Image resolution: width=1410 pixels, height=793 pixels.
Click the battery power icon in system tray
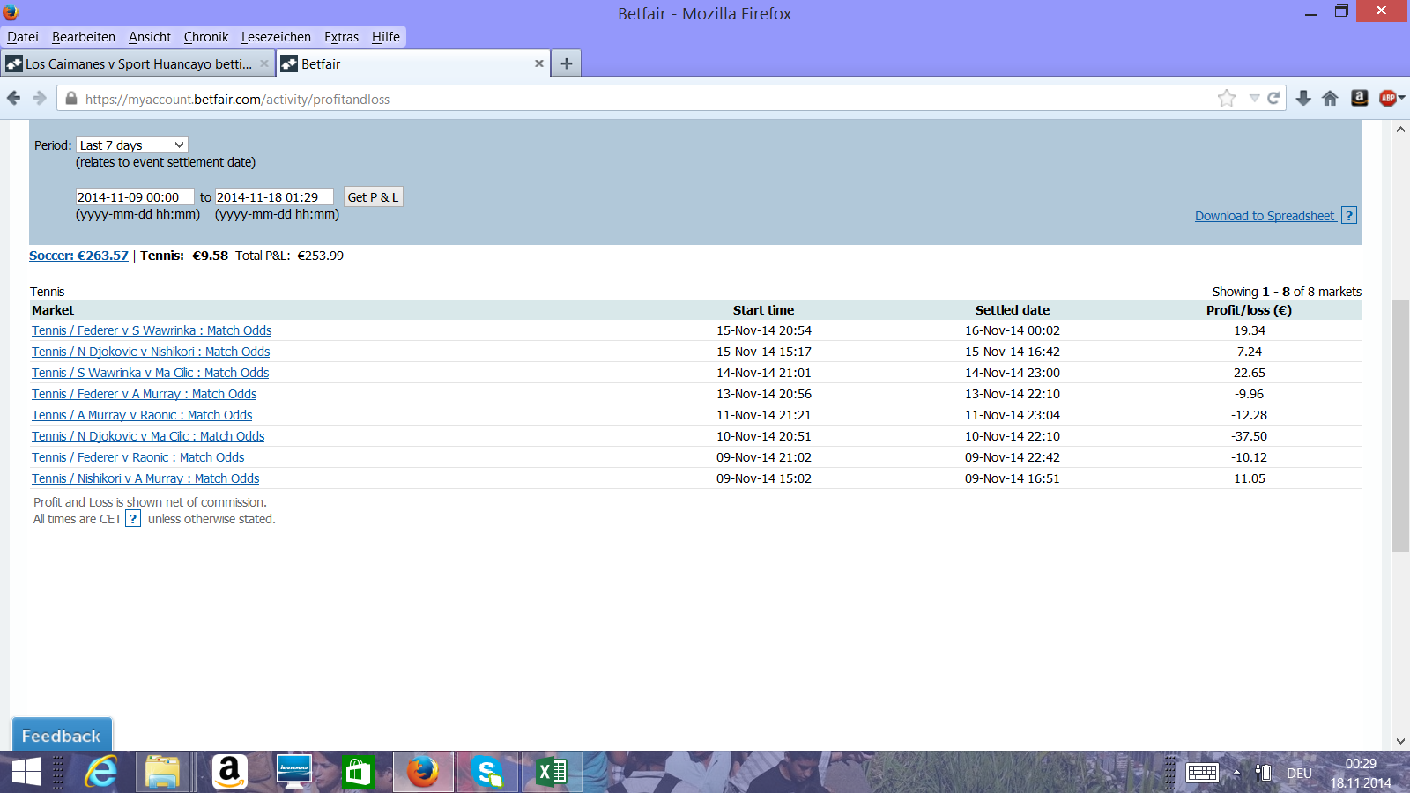tap(1264, 773)
